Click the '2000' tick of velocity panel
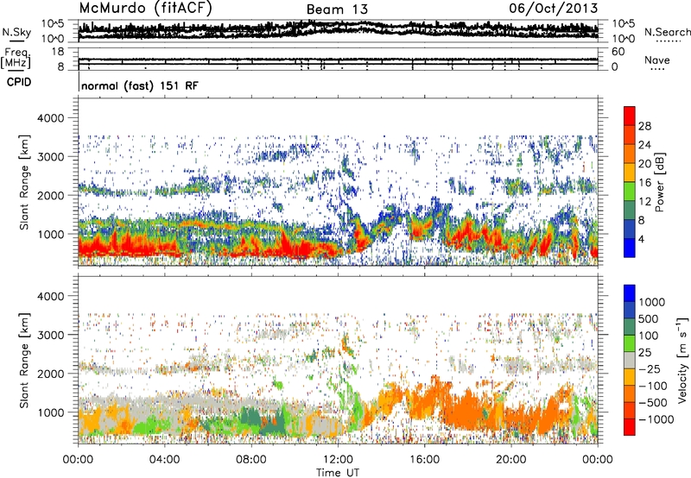Screen dimensions: 691x478 [x=50, y=374]
